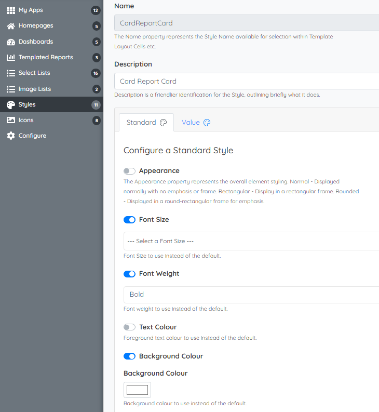This screenshot has height=412, width=379.
Task: Turn off the Font Size toggle
Action: click(129, 220)
